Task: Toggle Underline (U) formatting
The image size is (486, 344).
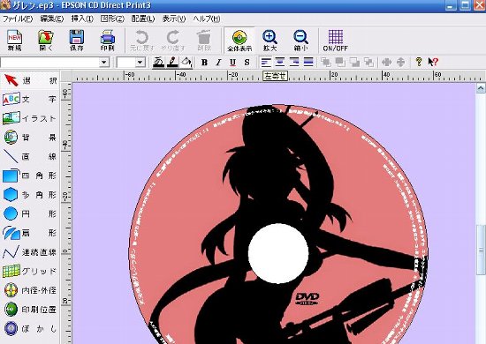Action: [x=232, y=63]
